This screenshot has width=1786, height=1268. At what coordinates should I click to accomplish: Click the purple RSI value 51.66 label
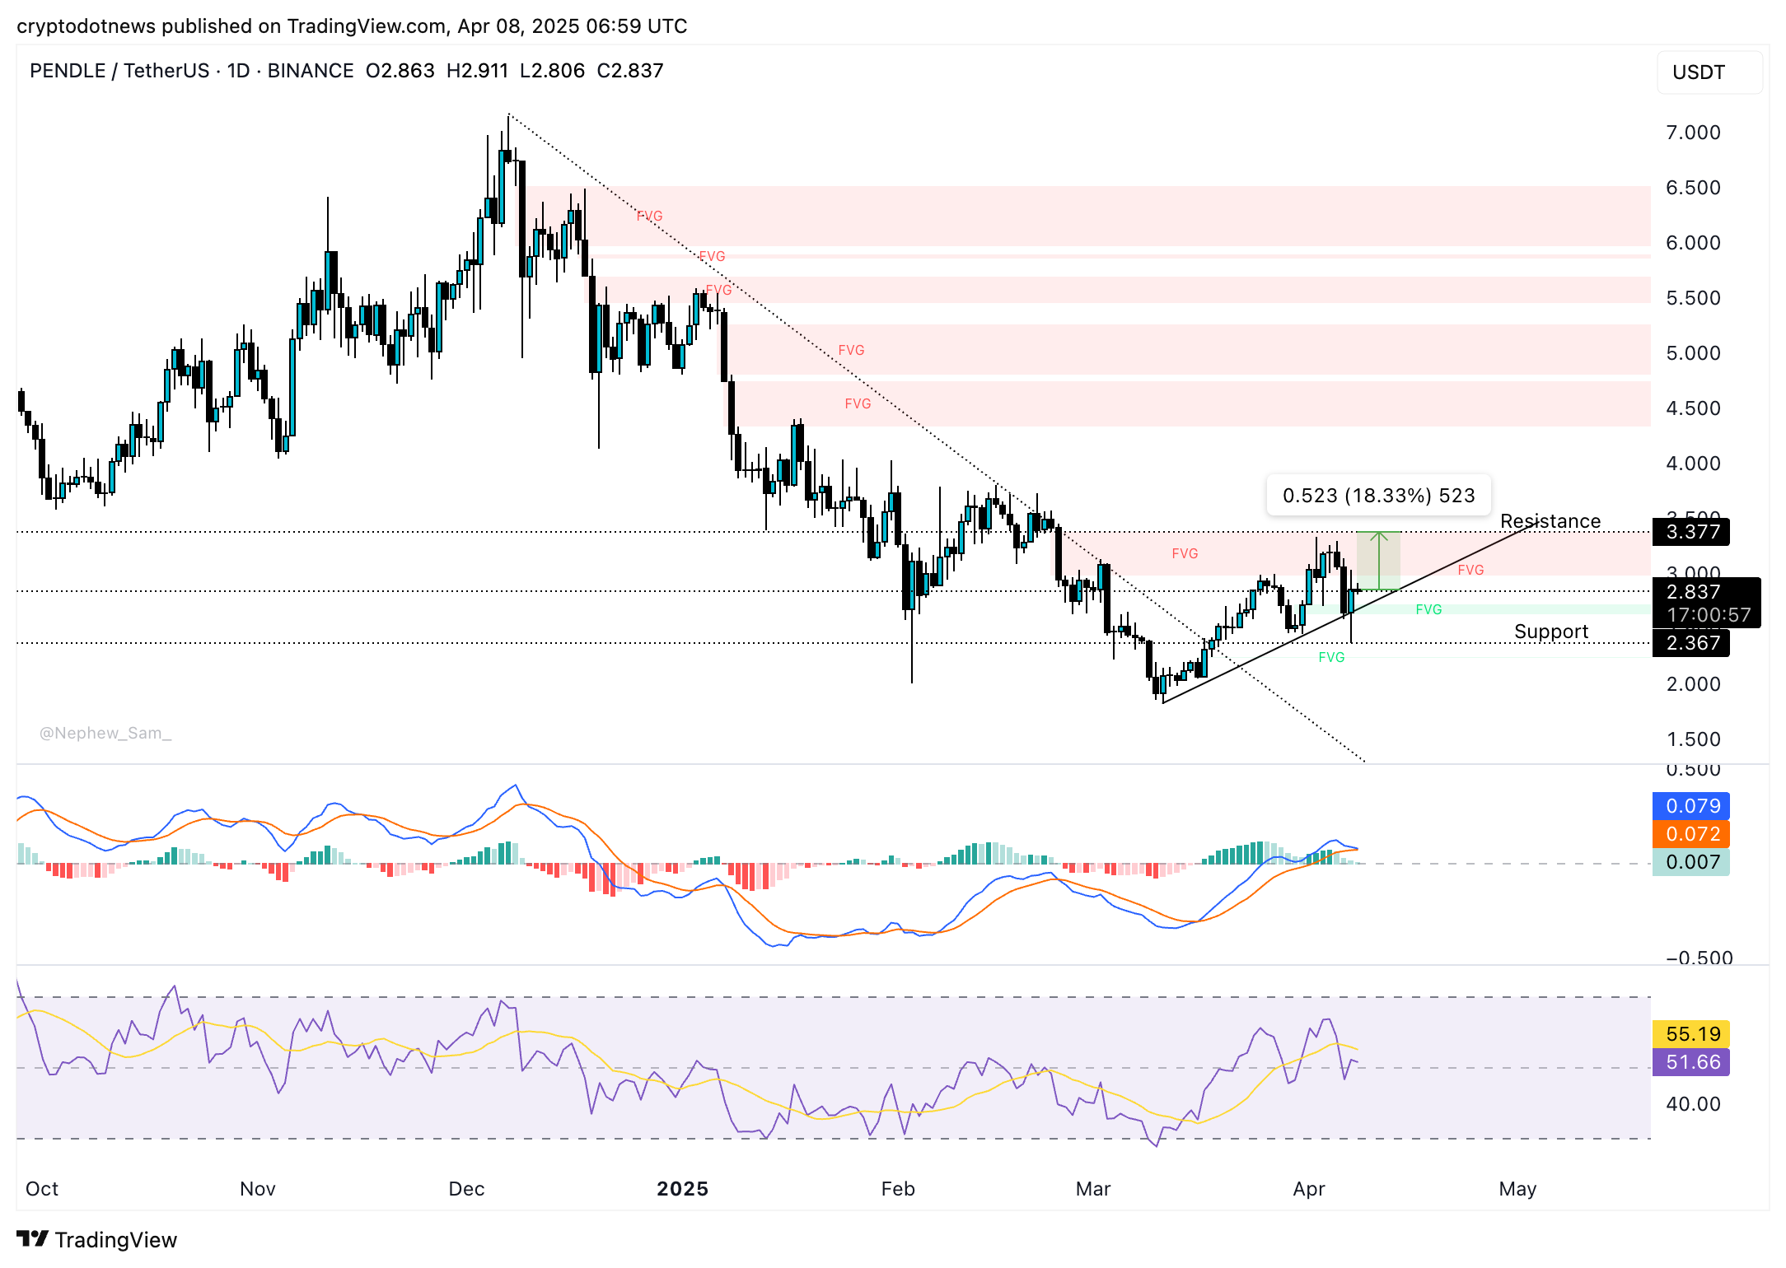point(1692,1062)
